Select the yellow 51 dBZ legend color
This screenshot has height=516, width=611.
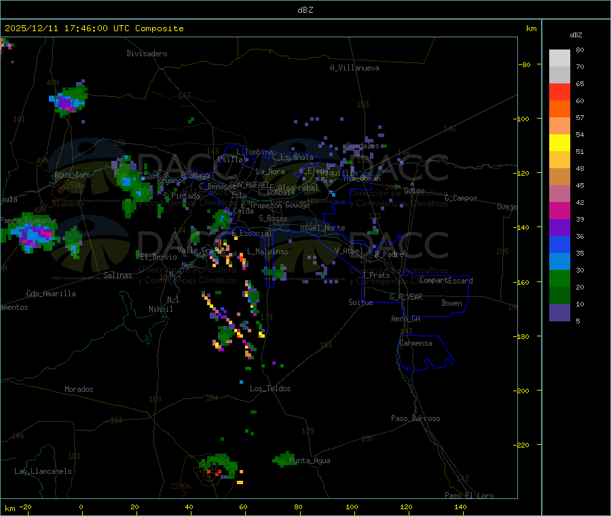pyautogui.click(x=559, y=143)
